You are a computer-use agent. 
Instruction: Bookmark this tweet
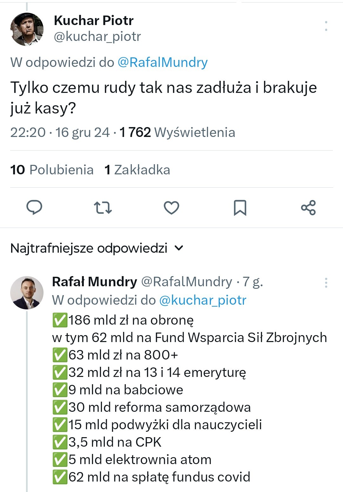pos(240,208)
